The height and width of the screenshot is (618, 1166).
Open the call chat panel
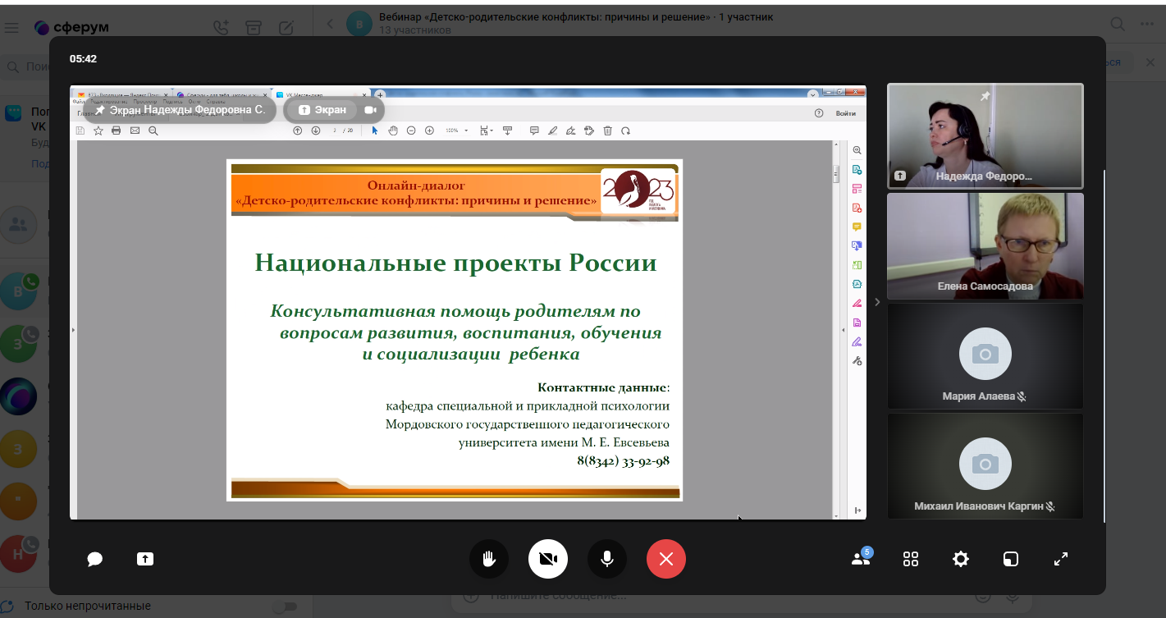click(x=94, y=560)
